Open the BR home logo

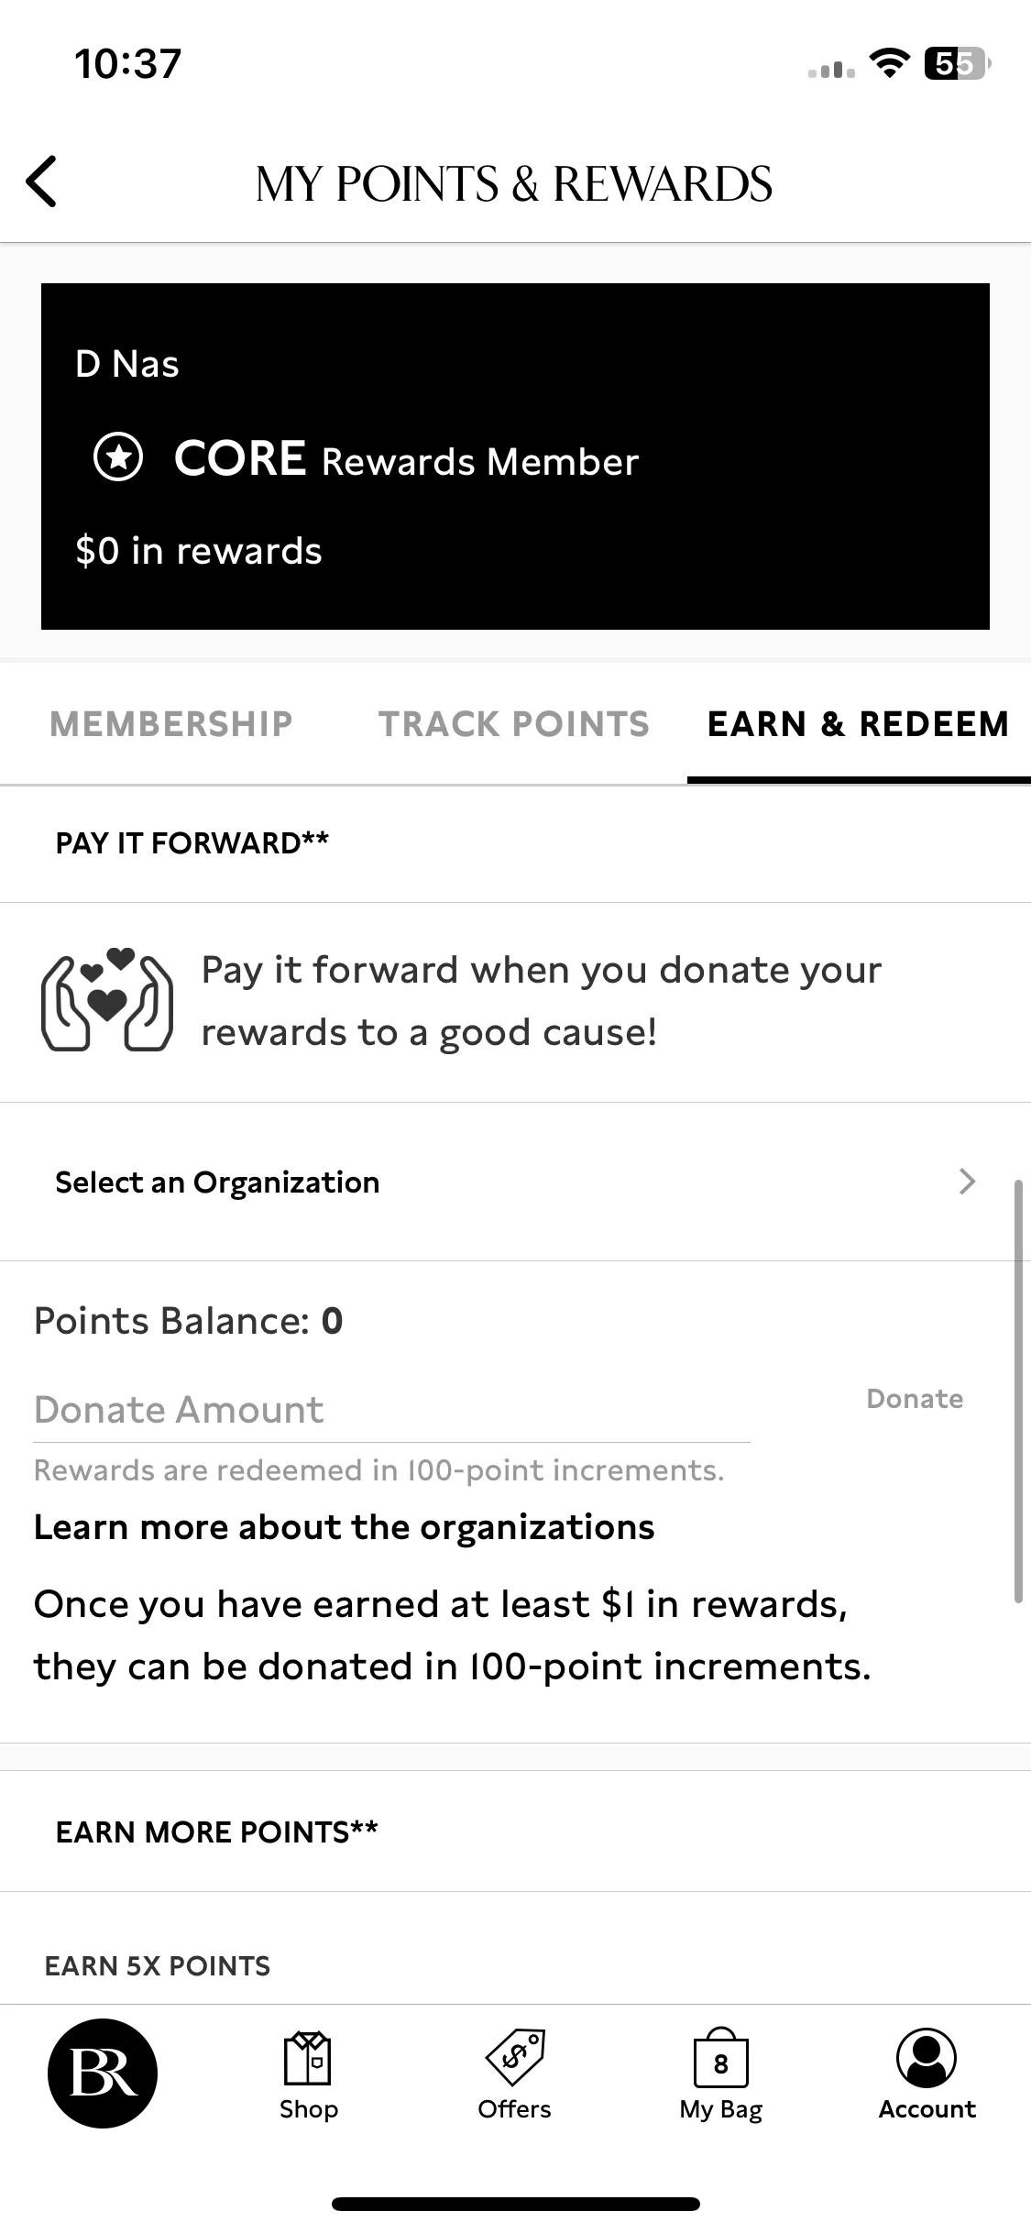(103, 2073)
